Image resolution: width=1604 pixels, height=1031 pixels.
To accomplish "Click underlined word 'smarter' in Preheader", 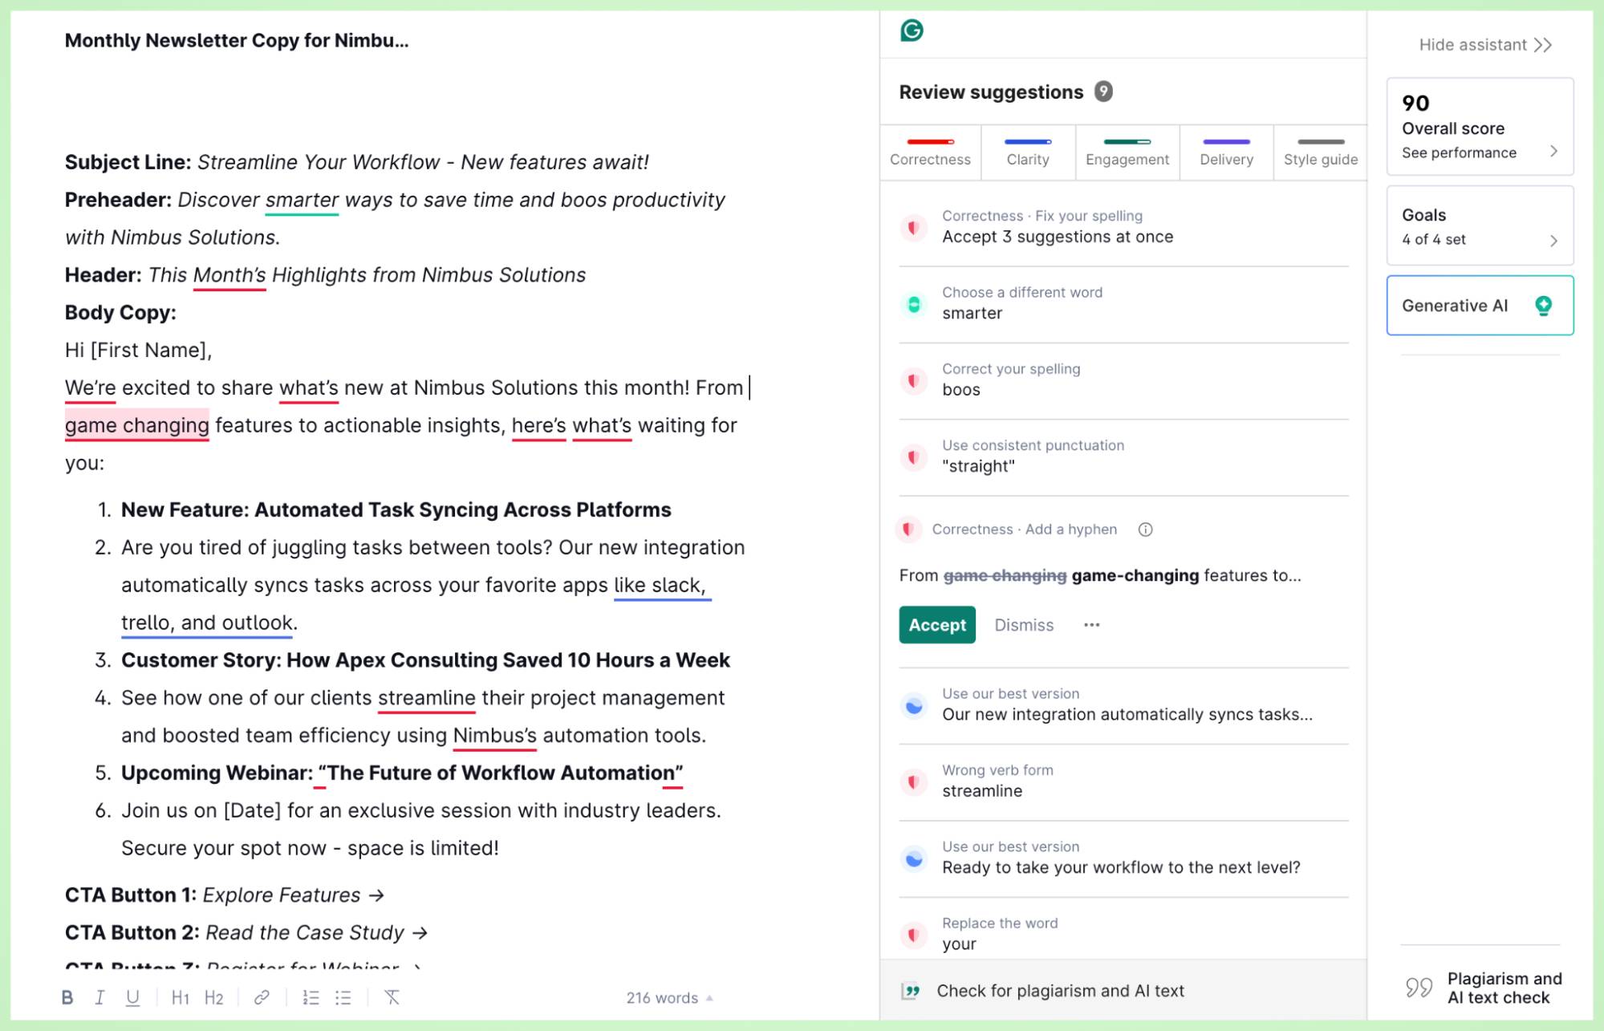I will [x=302, y=200].
